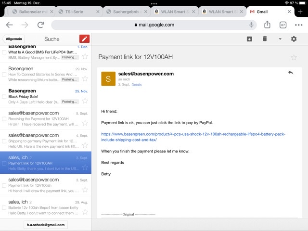
Task: Go back with the browser back arrow
Action: pyautogui.click(x=9, y=25)
